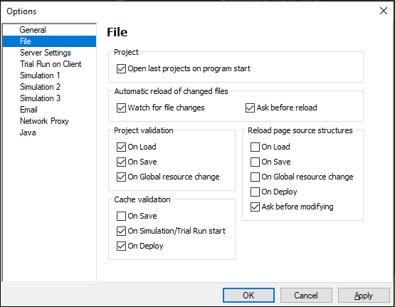Open Network Proxy settings
The image size is (395, 307).
[x=44, y=121]
